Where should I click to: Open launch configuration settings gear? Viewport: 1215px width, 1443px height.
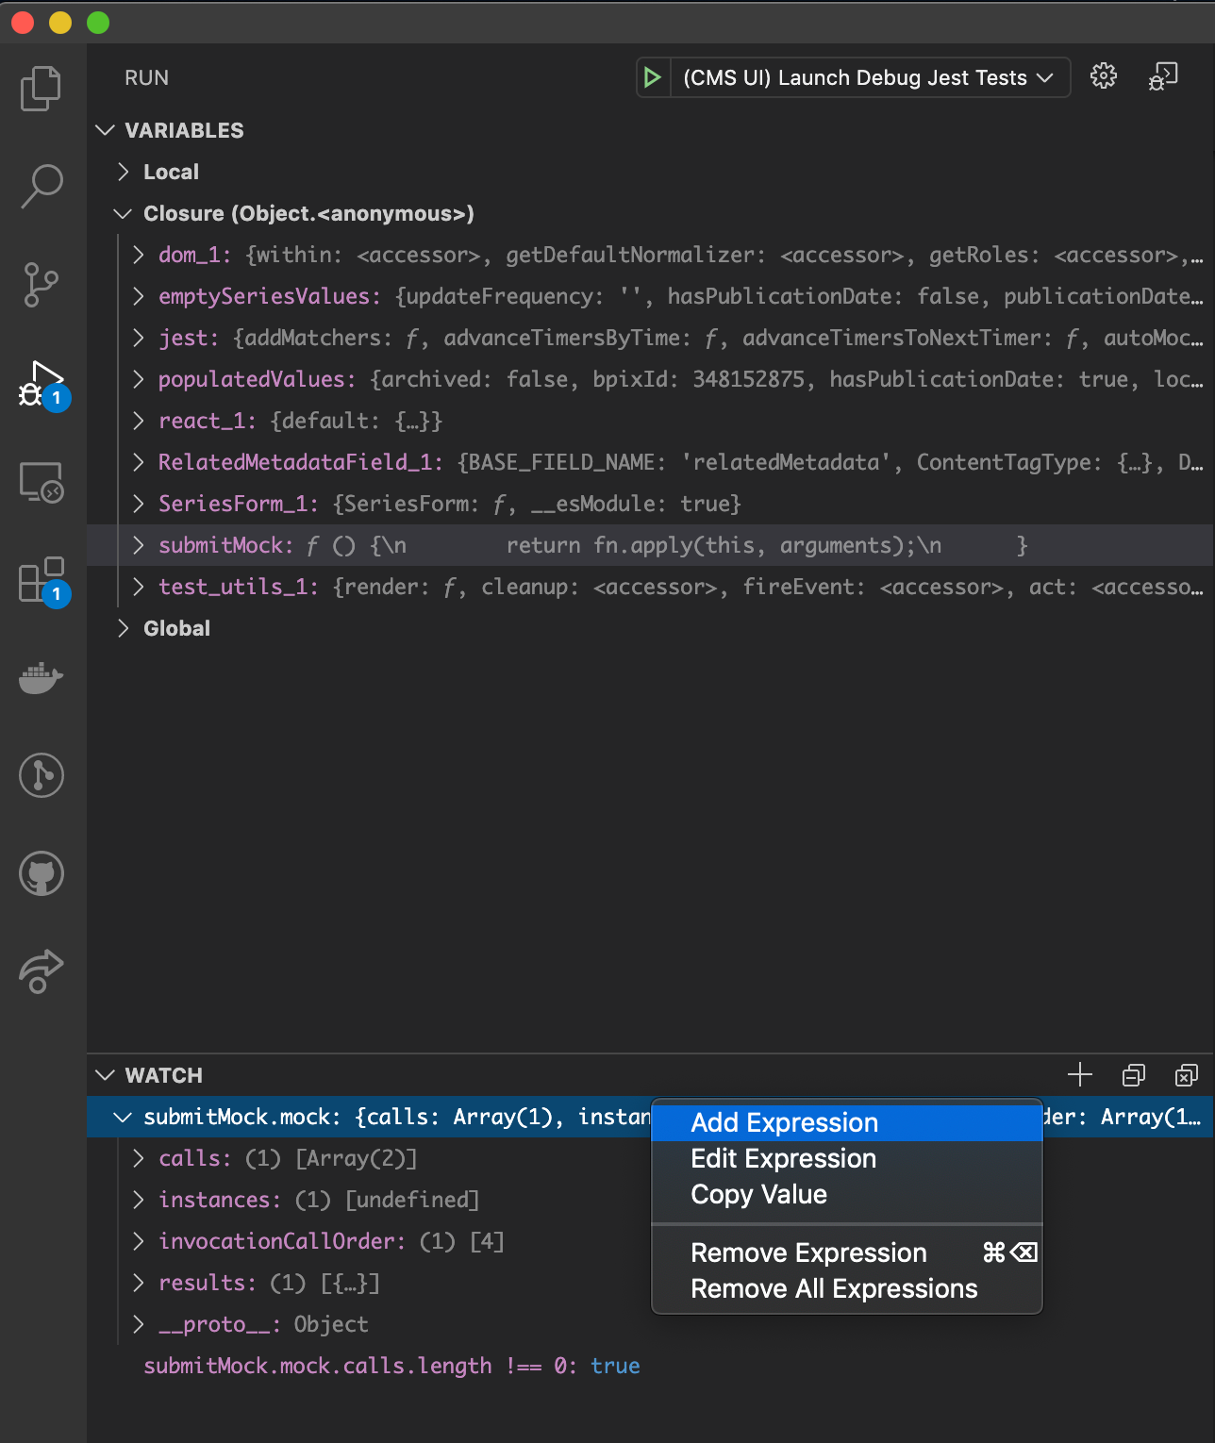(1103, 77)
